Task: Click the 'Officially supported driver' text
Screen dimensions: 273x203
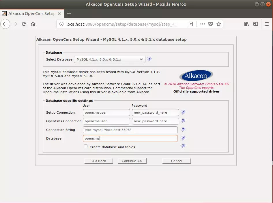Action: pyautogui.click(x=196, y=91)
